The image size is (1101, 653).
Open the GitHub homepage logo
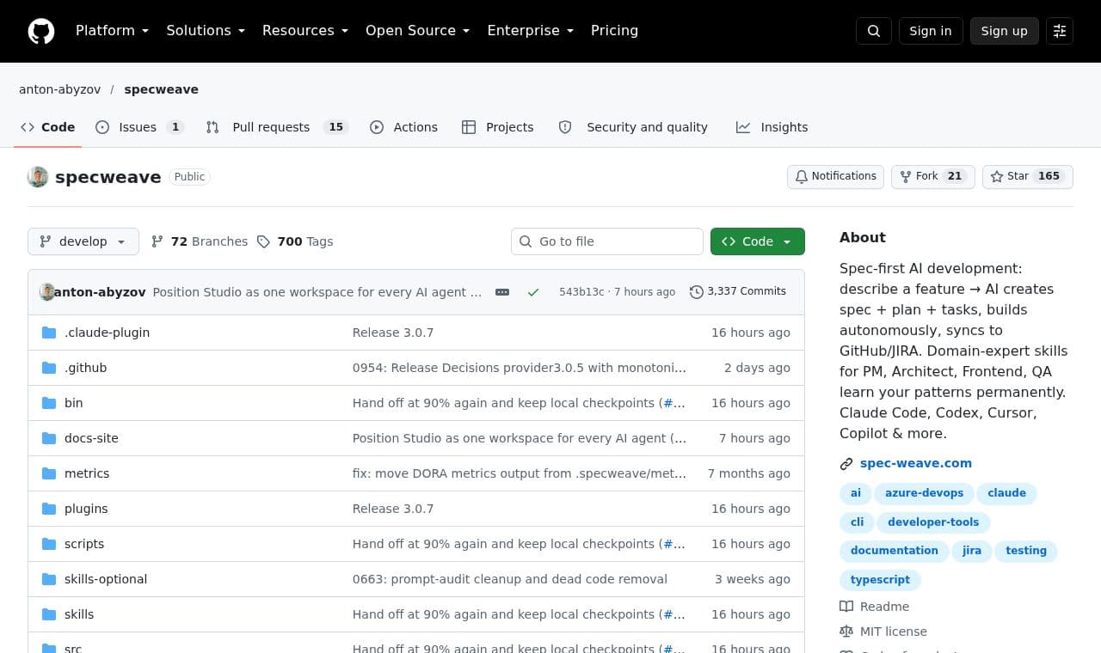(x=41, y=31)
